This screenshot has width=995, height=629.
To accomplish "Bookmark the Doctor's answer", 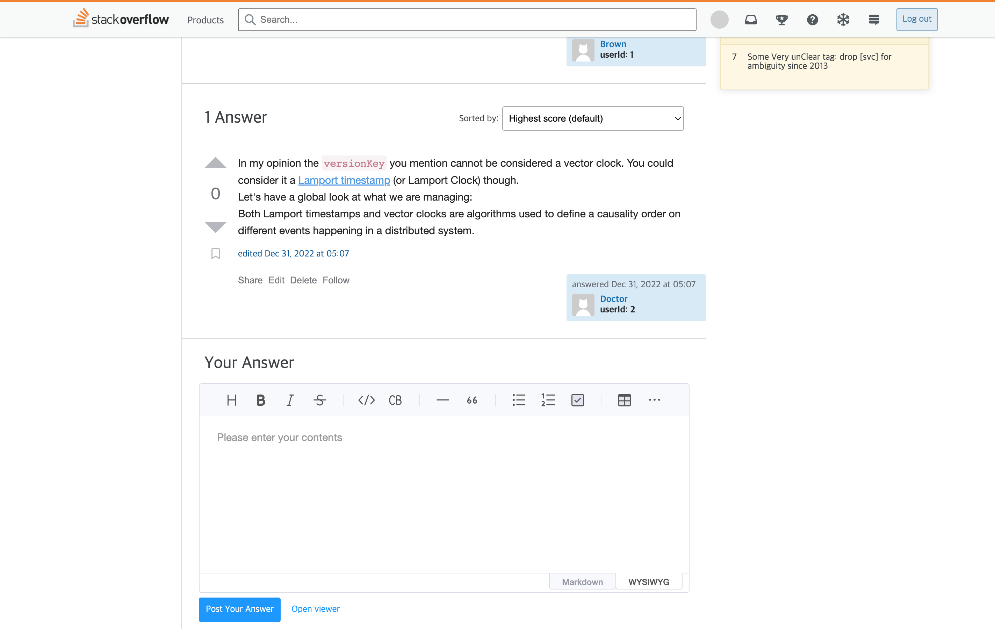I will (215, 253).
